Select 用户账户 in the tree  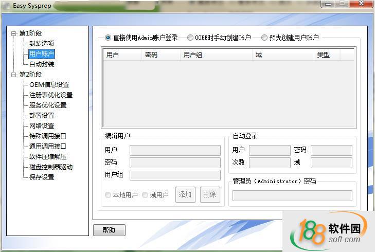pos(42,54)
